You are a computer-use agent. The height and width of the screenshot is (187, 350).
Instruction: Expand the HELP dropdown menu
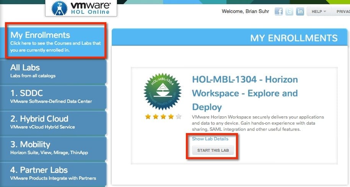tap(319, 11)
